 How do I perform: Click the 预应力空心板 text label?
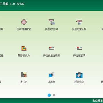pyautogui.click(x=79, y=29)
